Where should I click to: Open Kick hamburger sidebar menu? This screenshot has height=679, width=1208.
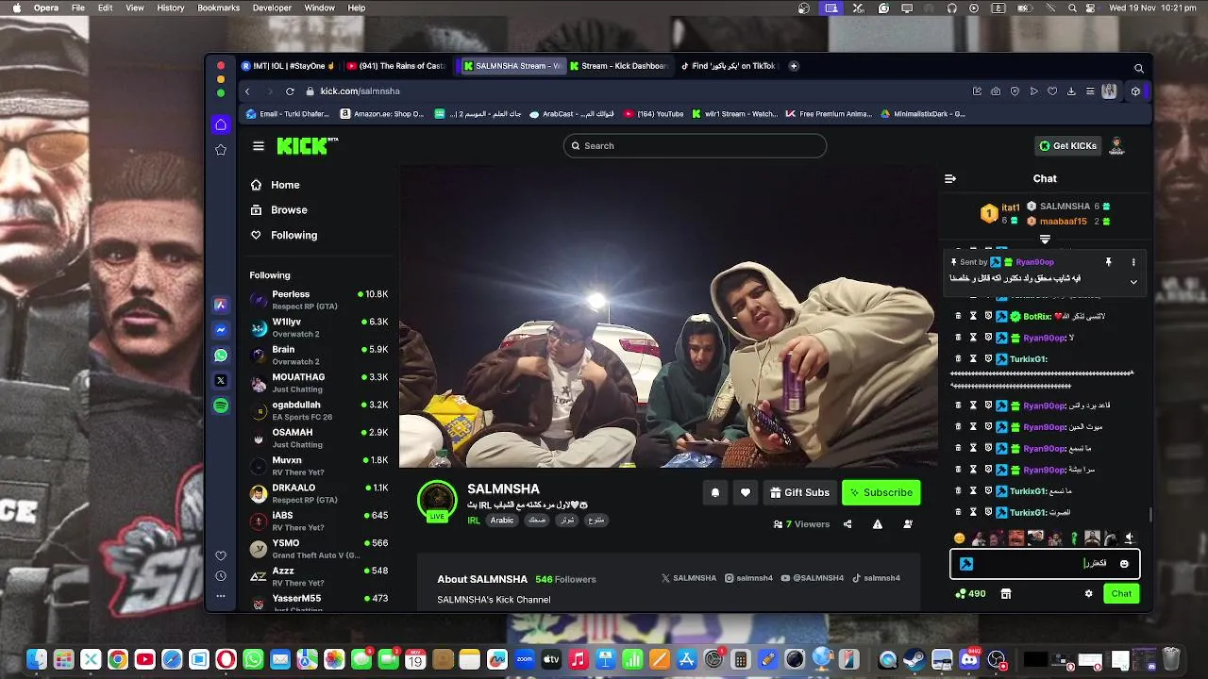click(259, 146)
